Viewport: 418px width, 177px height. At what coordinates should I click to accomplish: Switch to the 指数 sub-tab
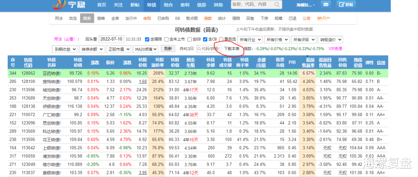click(208, 19)
